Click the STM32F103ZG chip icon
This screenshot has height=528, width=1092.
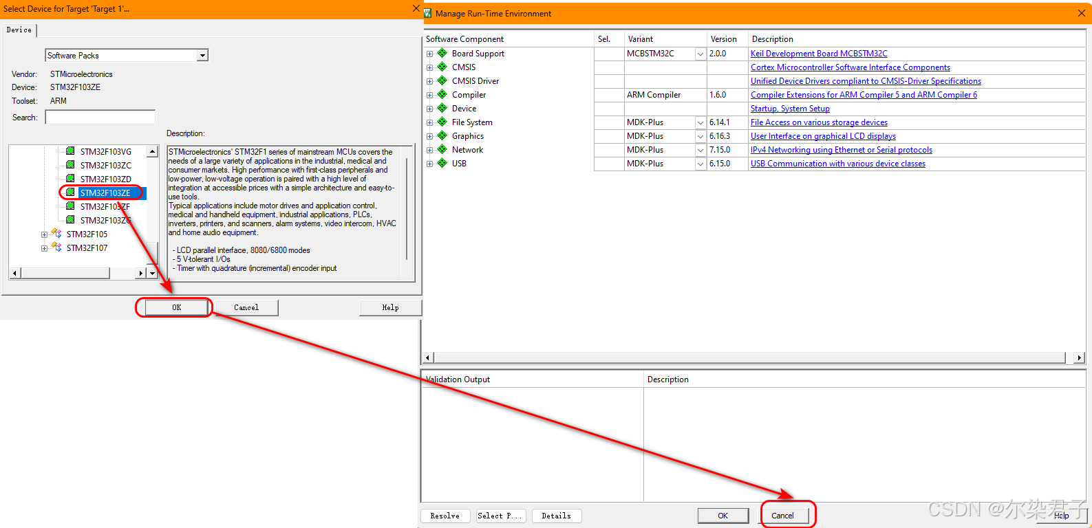click(70, 220)
